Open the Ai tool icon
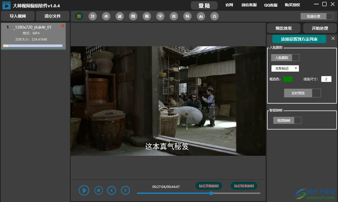 (201, 16)
